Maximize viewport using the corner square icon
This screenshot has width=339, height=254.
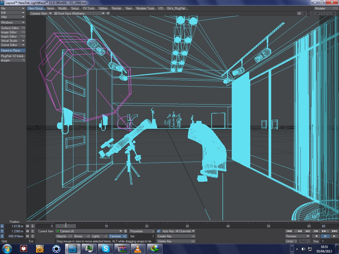point(333,13)
